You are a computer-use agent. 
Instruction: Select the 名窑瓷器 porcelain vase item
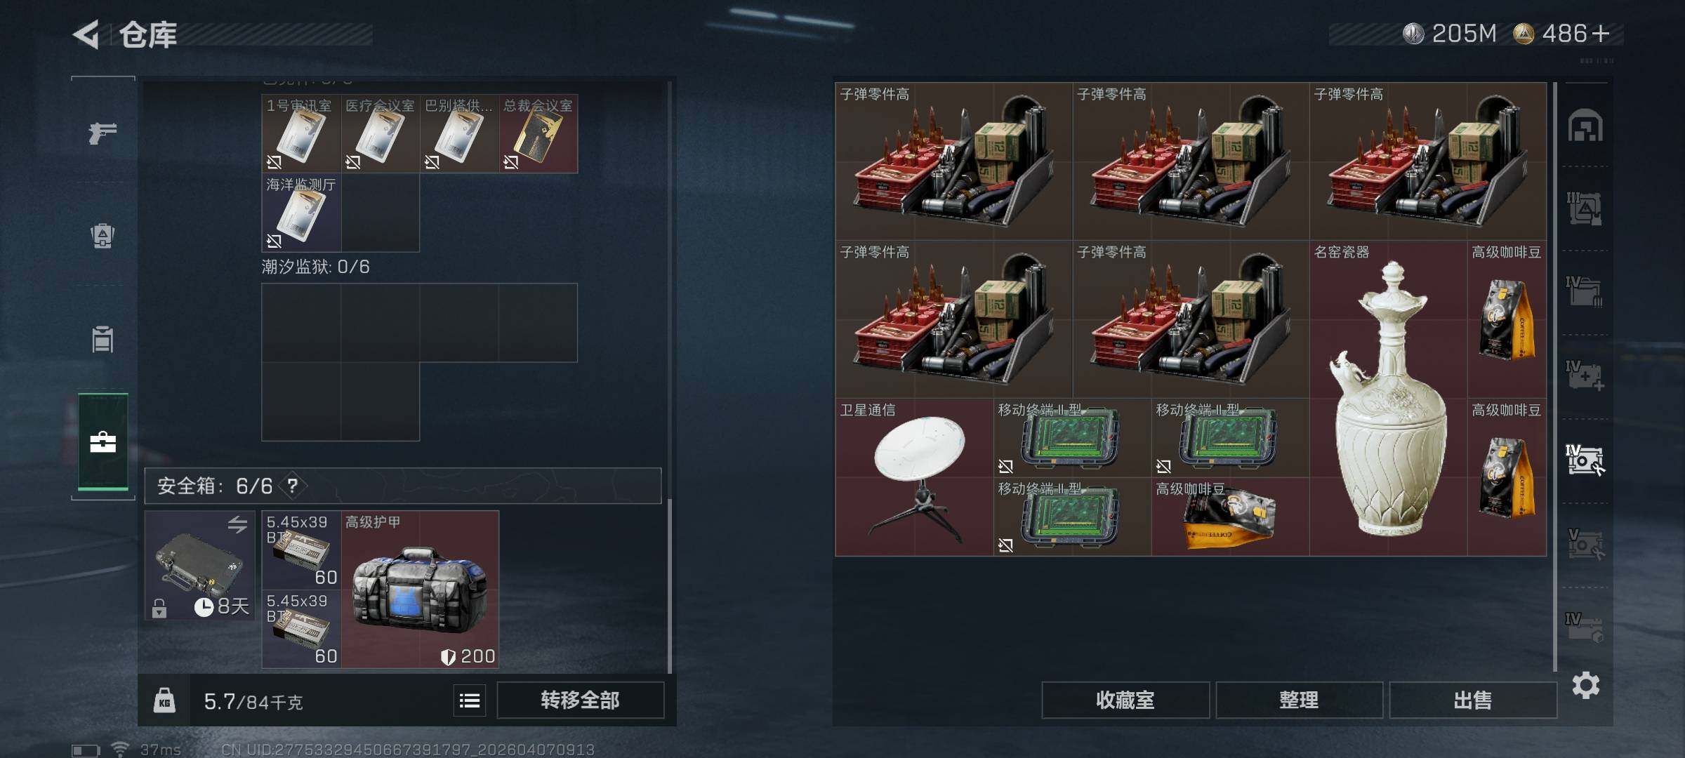tap(1388, 399)
